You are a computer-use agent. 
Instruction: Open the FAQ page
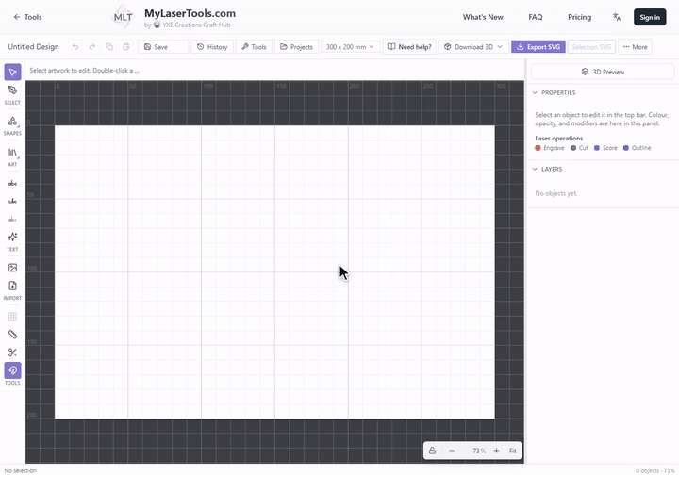coord(536,17)
